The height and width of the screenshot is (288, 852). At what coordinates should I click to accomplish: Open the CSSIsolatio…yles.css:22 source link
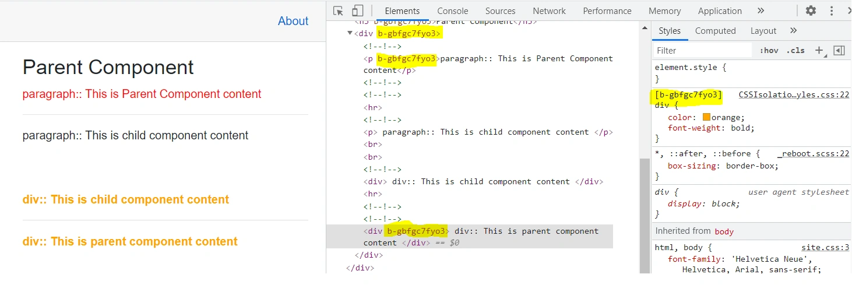click(794, 94)
